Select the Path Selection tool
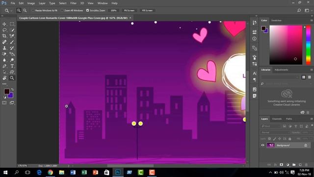This screenshot has height=177, width=314. 4,72
